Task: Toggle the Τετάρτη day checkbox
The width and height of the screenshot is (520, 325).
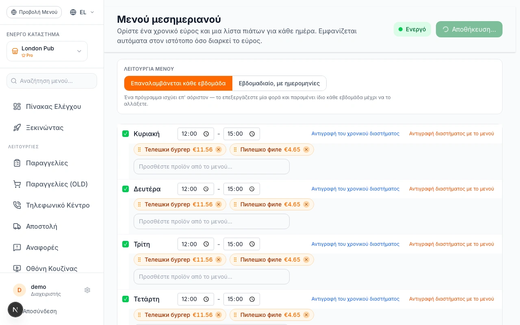Action: (x=126, y=299)
